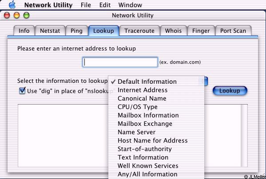Viewport: 266px width, 179px height.
Task: Choose Internet Address from the popup
Action: click(x=156, y=90)
